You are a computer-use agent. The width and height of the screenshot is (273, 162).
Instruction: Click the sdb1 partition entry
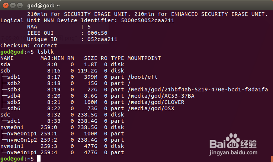[14, 77]
